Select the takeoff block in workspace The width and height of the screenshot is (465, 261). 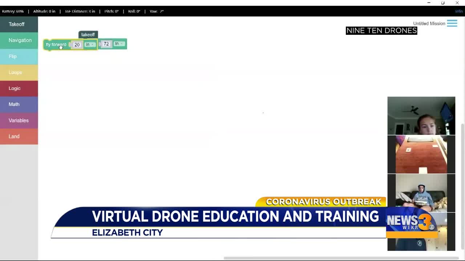(x=88, y=35)
